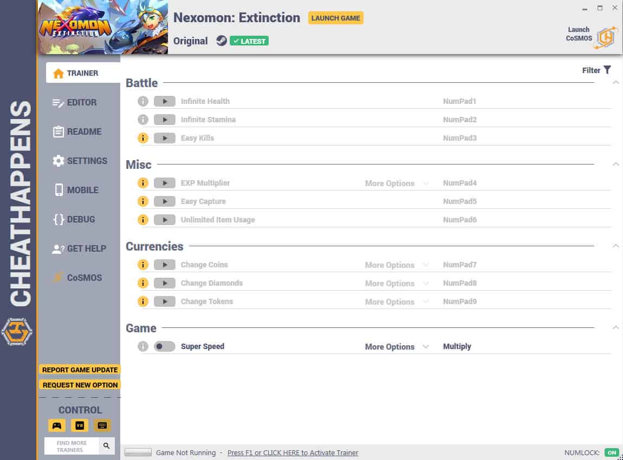The image size is (623, 460).
Task: Activate Change Tokens play button
Action: click(165, 301)
